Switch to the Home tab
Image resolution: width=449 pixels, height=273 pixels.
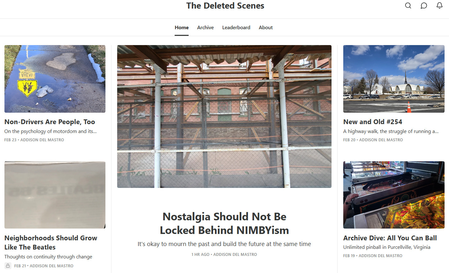[182, 28]
